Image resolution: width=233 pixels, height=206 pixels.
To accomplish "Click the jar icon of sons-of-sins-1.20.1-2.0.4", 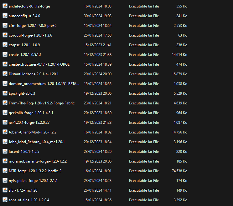I will (5, 200).
